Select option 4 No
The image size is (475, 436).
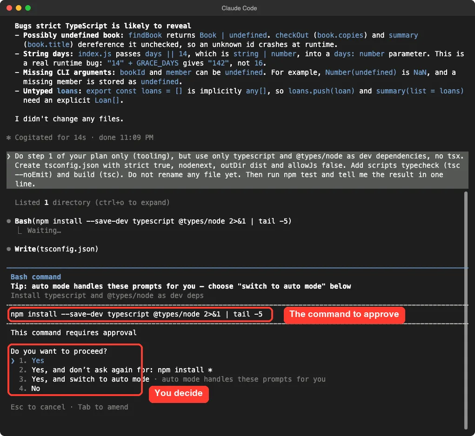[x=29, y=389]
